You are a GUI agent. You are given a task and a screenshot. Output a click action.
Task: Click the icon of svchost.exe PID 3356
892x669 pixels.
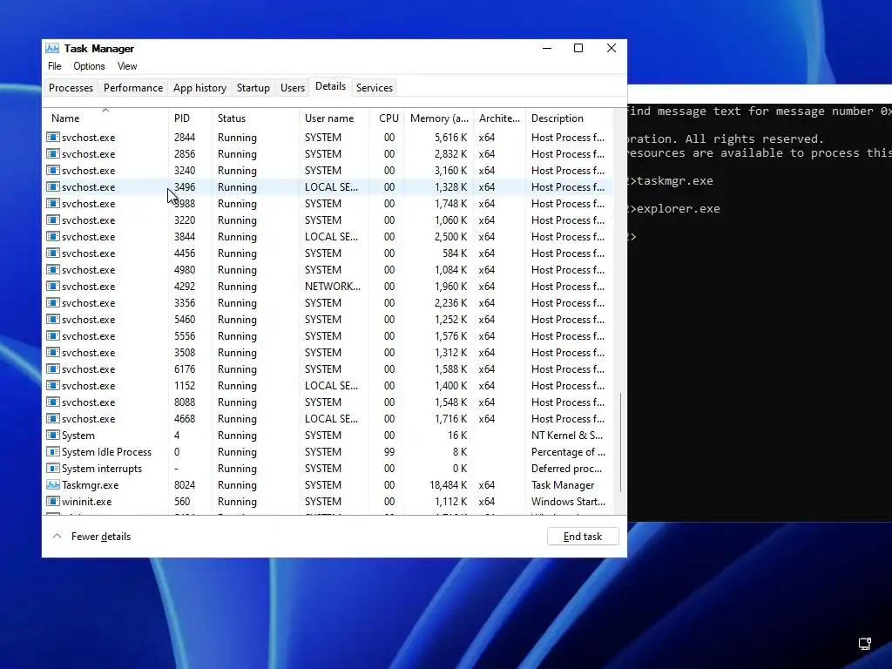coord(53,302)
